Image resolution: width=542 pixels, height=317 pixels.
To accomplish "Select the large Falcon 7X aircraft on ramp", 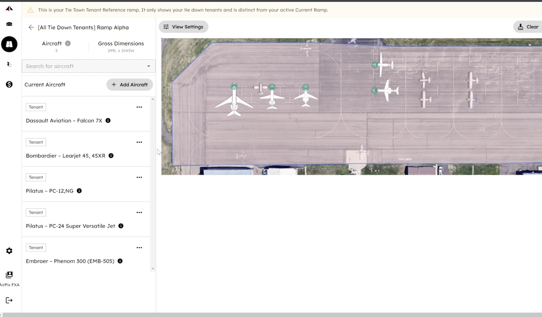I will click(x=234, y=100).
